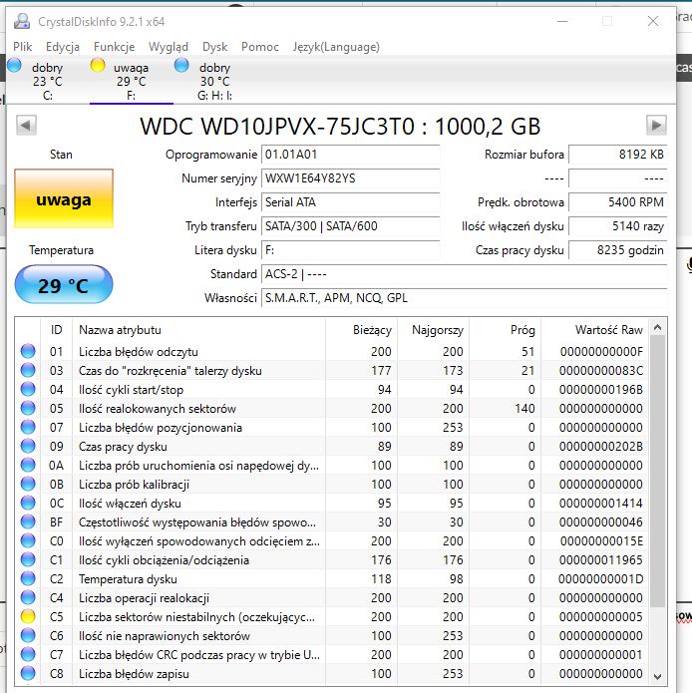Click serial number field WXW1E64Y82YS
692x693 pixels.
click(x=350, y=178)
